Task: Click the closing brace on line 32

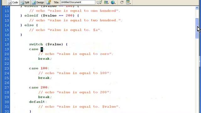Action: point(30,111)
